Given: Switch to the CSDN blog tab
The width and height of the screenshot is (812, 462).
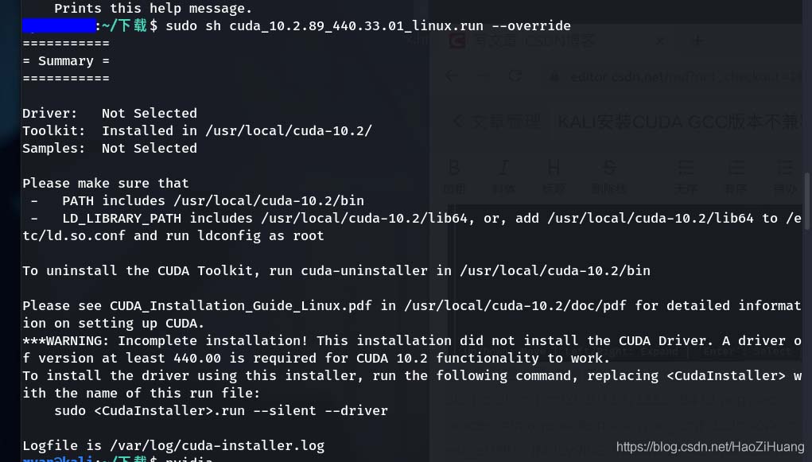Looking at the screenshot, I should pyautogui.click(x=534, y=41).
